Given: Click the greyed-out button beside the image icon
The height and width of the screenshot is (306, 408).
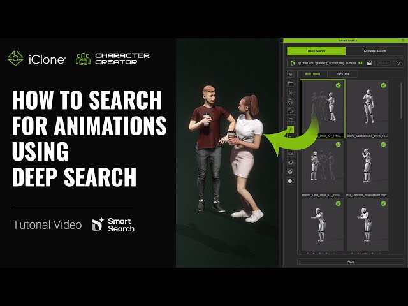Looking at the screenshot, I should coord(384,63).
